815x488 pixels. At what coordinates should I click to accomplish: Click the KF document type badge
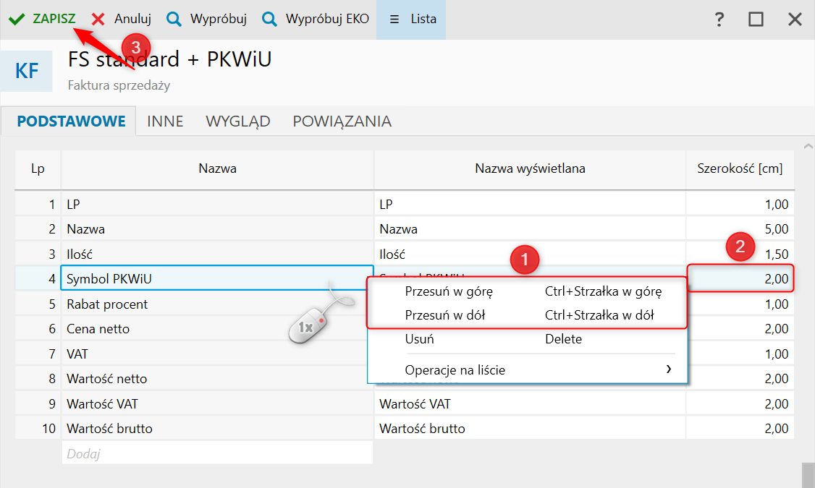pos(26,71)
